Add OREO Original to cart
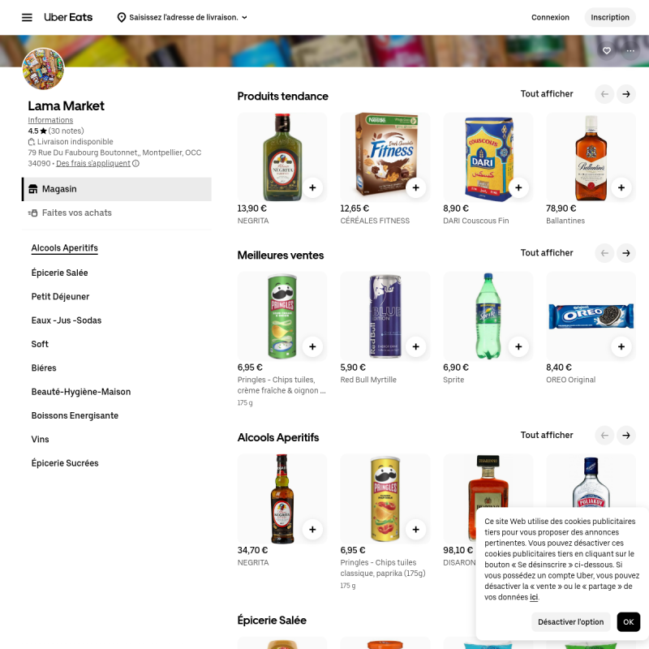Screen dimensions: 649x649 621,346
